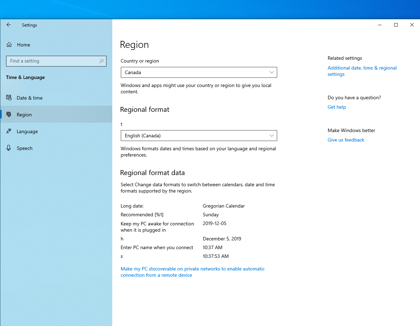
Task: Click the 2019-12-05 short date value
Action: (x=215, y=223)
